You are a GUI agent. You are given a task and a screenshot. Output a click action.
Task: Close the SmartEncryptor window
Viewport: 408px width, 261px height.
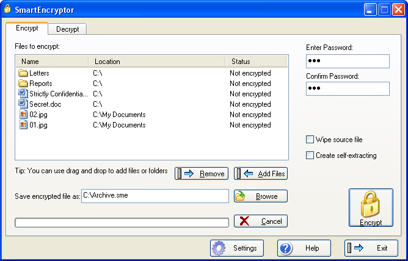click(x=398, y=10)
